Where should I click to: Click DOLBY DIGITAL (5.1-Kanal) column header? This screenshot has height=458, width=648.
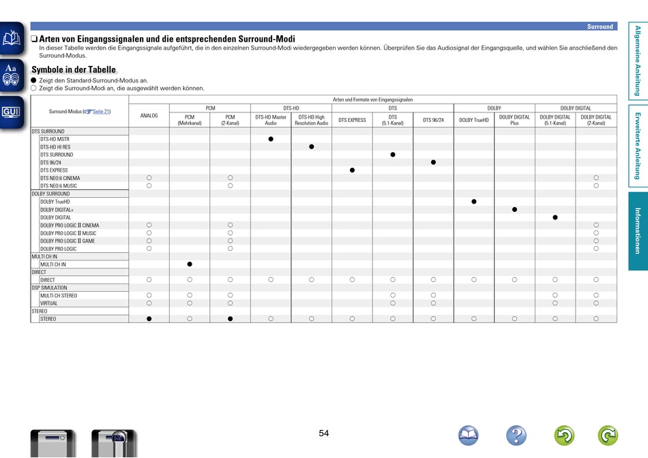[555, 120]
